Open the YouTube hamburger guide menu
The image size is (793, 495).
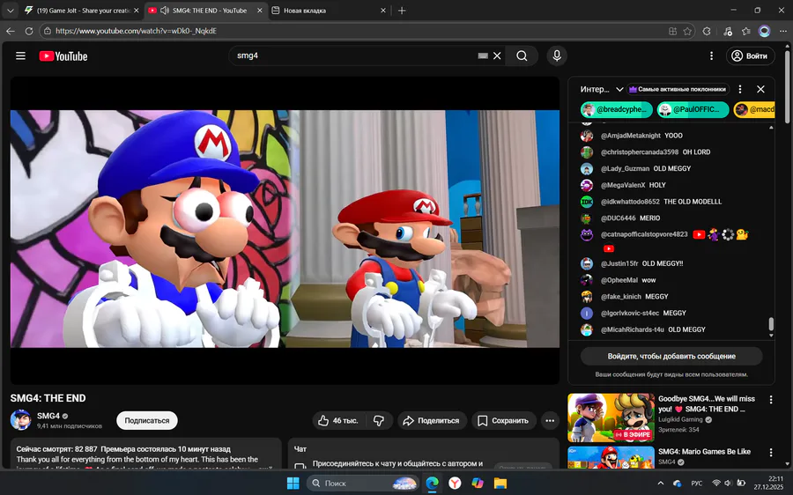20,55
